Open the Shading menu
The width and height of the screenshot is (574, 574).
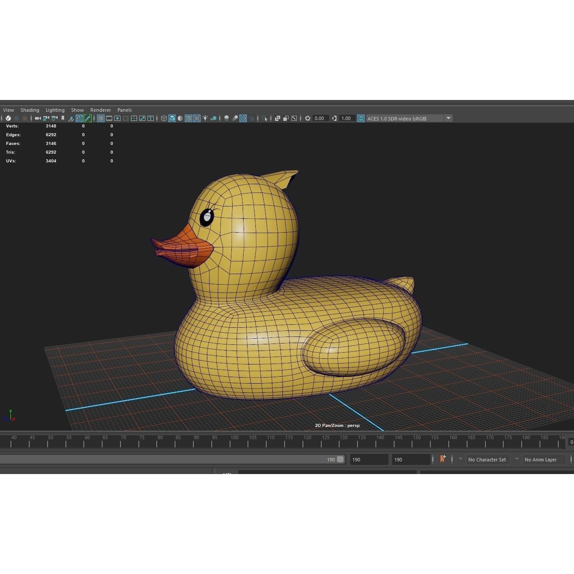[x=30, y=110]
